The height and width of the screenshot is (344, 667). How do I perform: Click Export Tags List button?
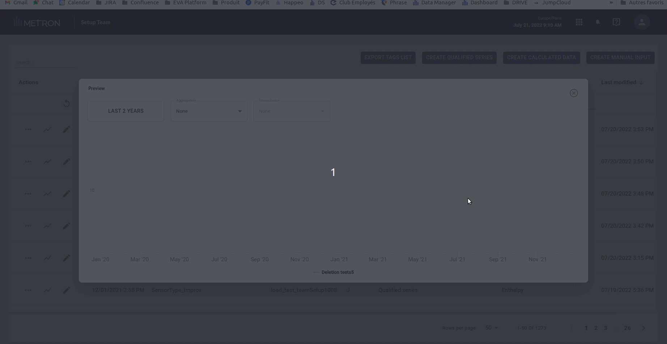[x=388, y=57]
